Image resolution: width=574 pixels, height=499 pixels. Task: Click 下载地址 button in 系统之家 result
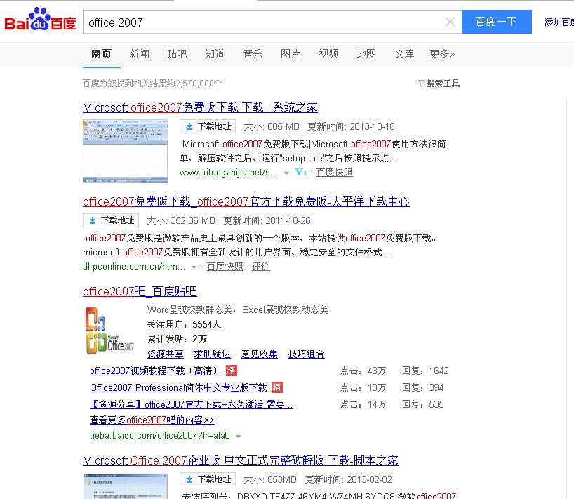pos(208,126)
